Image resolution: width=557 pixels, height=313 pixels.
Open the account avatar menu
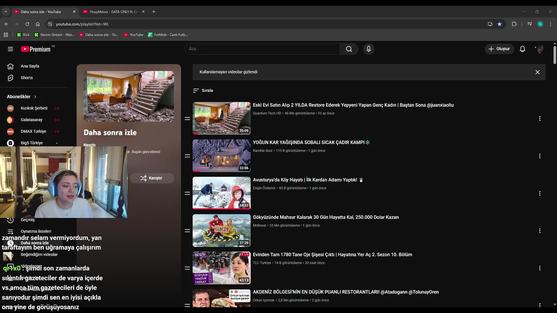540,49
